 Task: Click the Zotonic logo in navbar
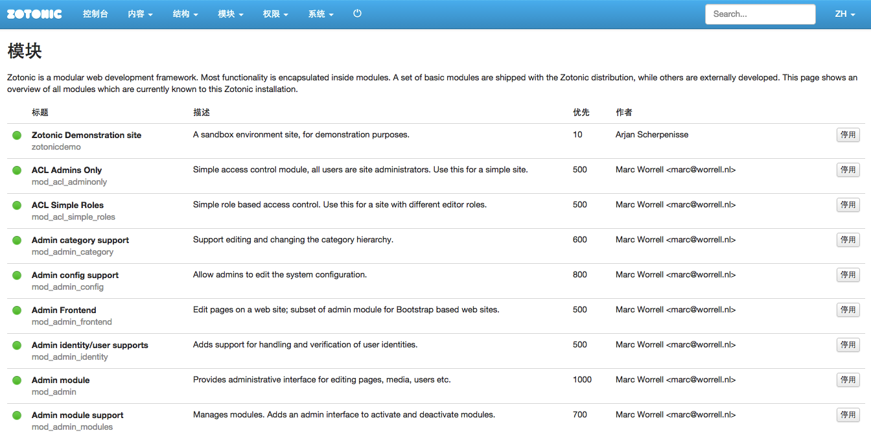pyautogui.click(x=34, y=14)
